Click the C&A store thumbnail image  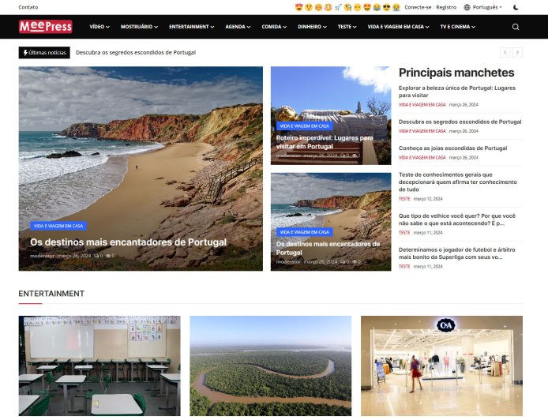(x=441, y=366)
